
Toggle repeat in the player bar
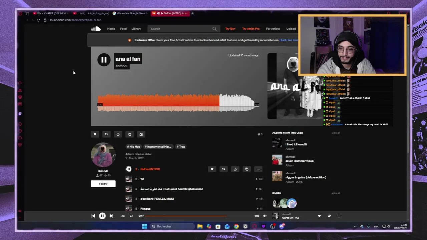(131, 216)
